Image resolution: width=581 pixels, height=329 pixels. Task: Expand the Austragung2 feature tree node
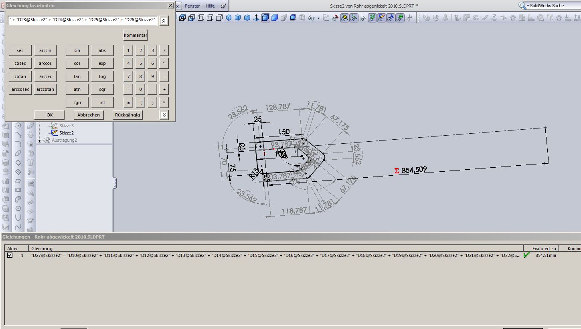(x=39, y=140)
